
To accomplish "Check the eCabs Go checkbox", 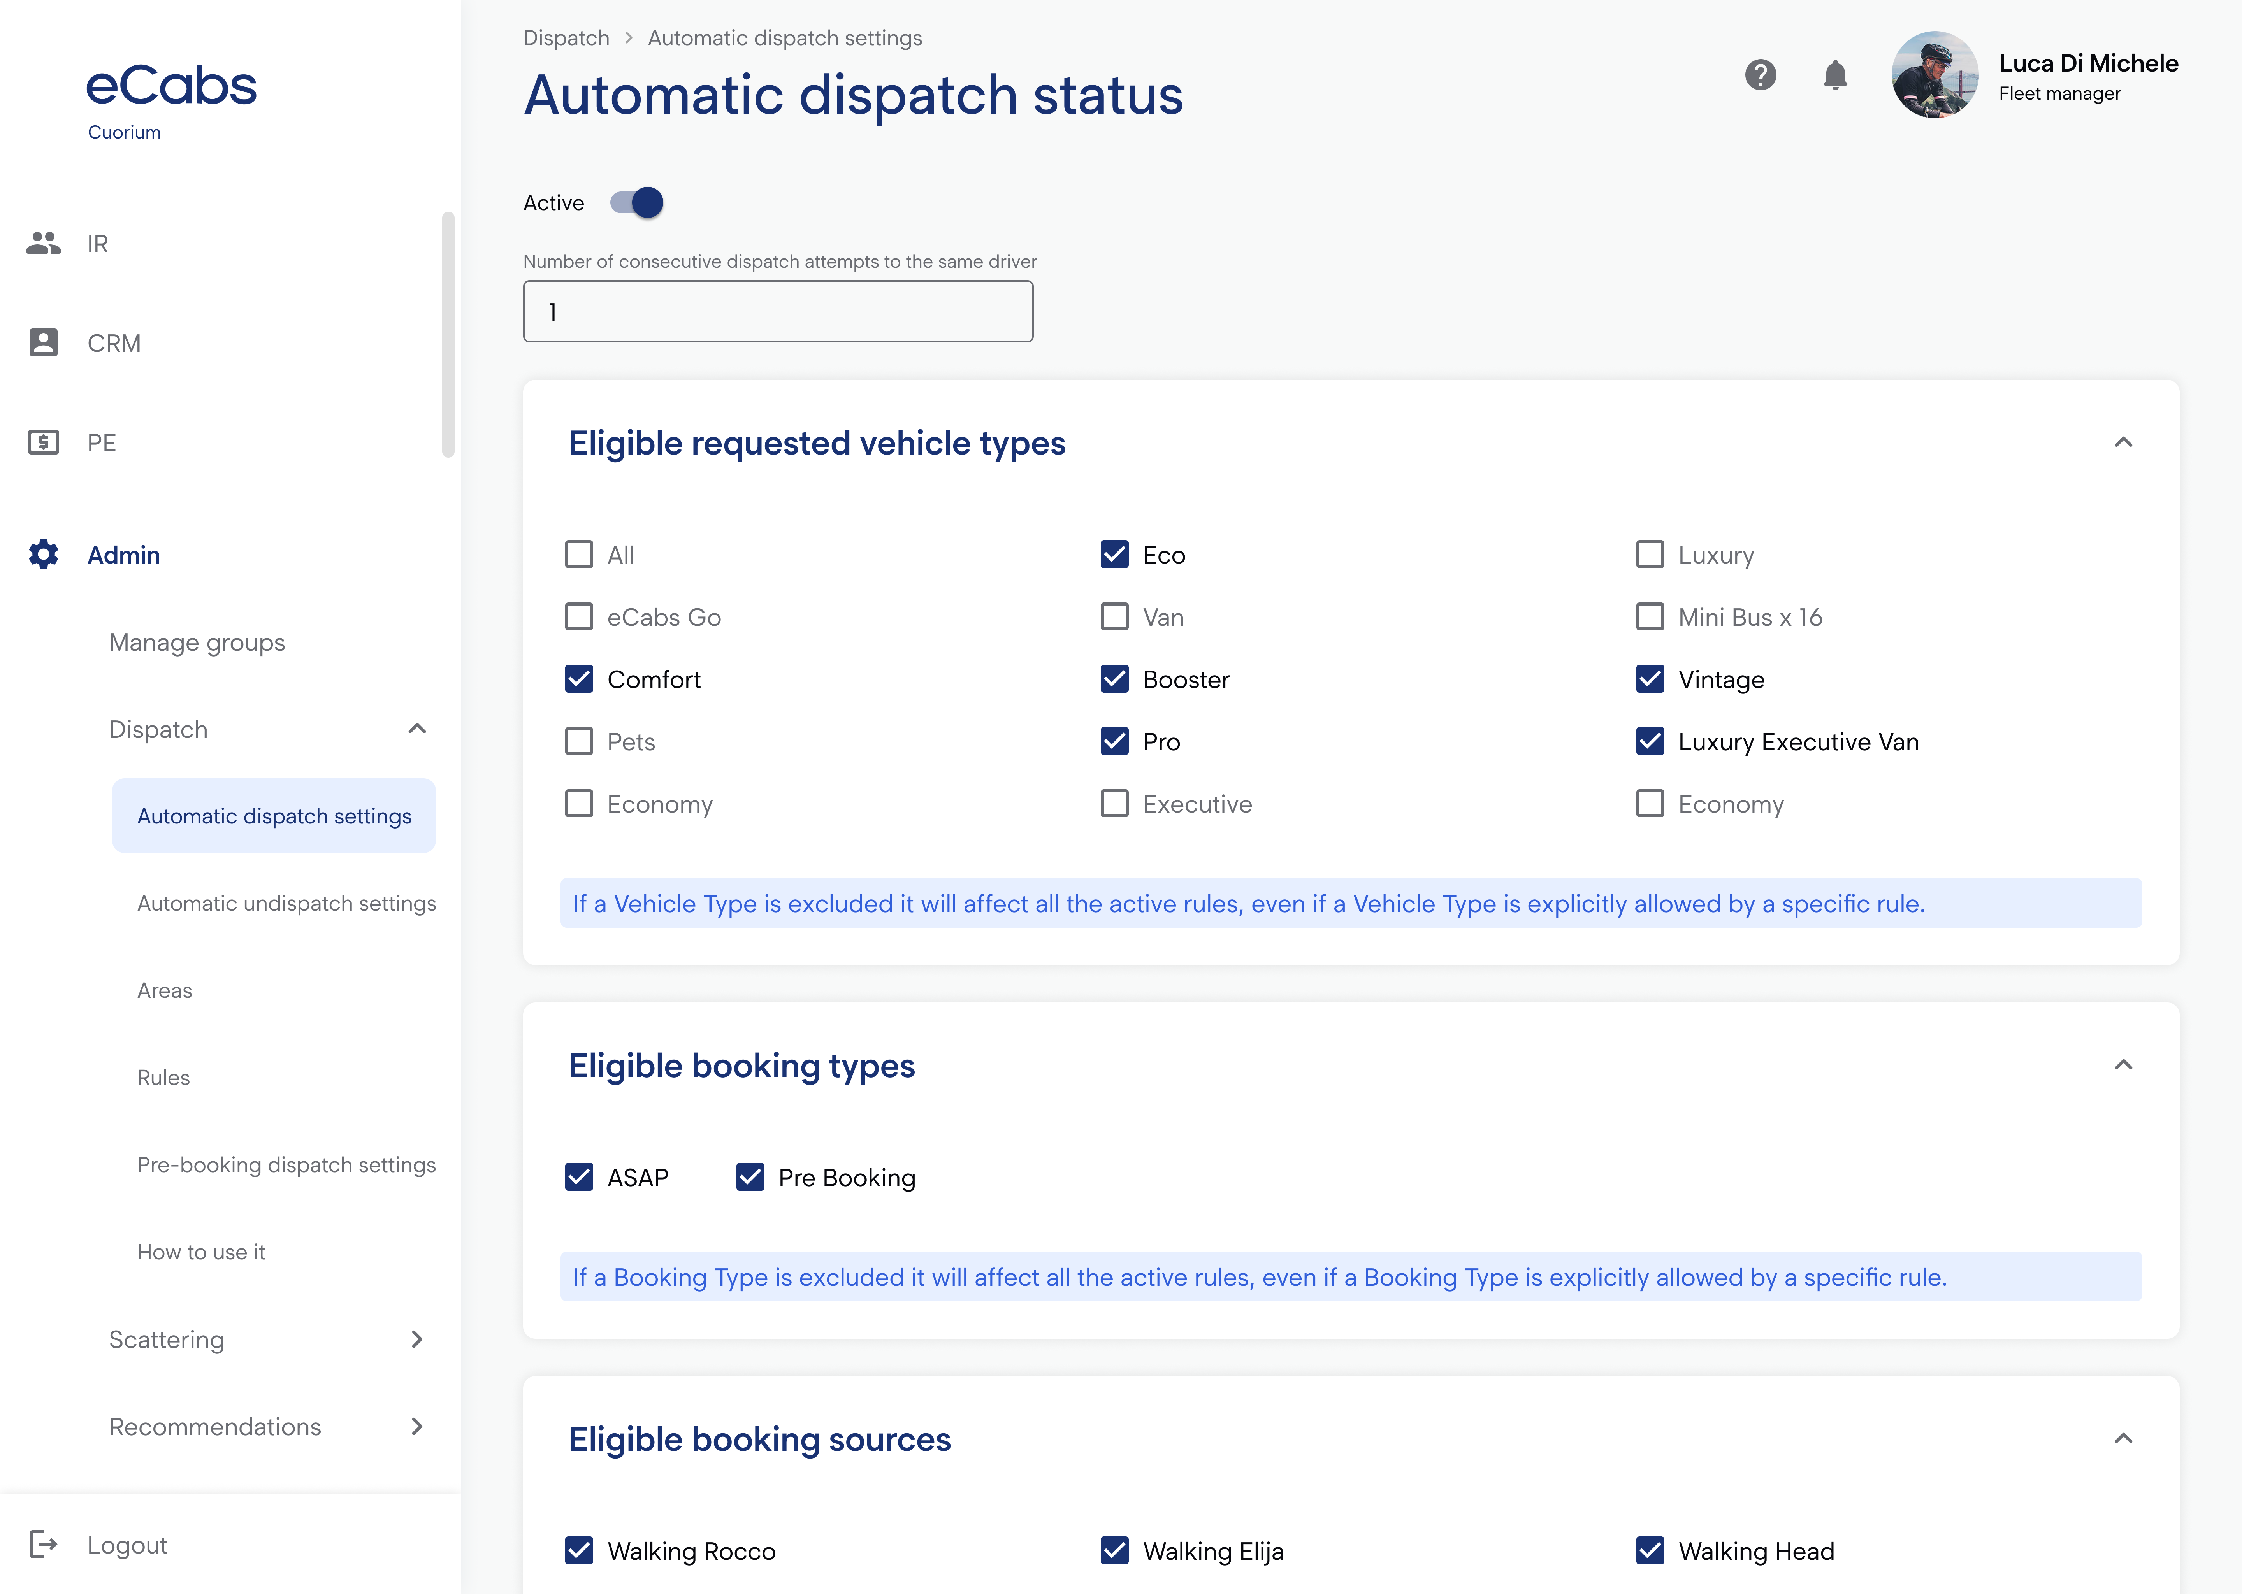I will [x=579, y=617].
